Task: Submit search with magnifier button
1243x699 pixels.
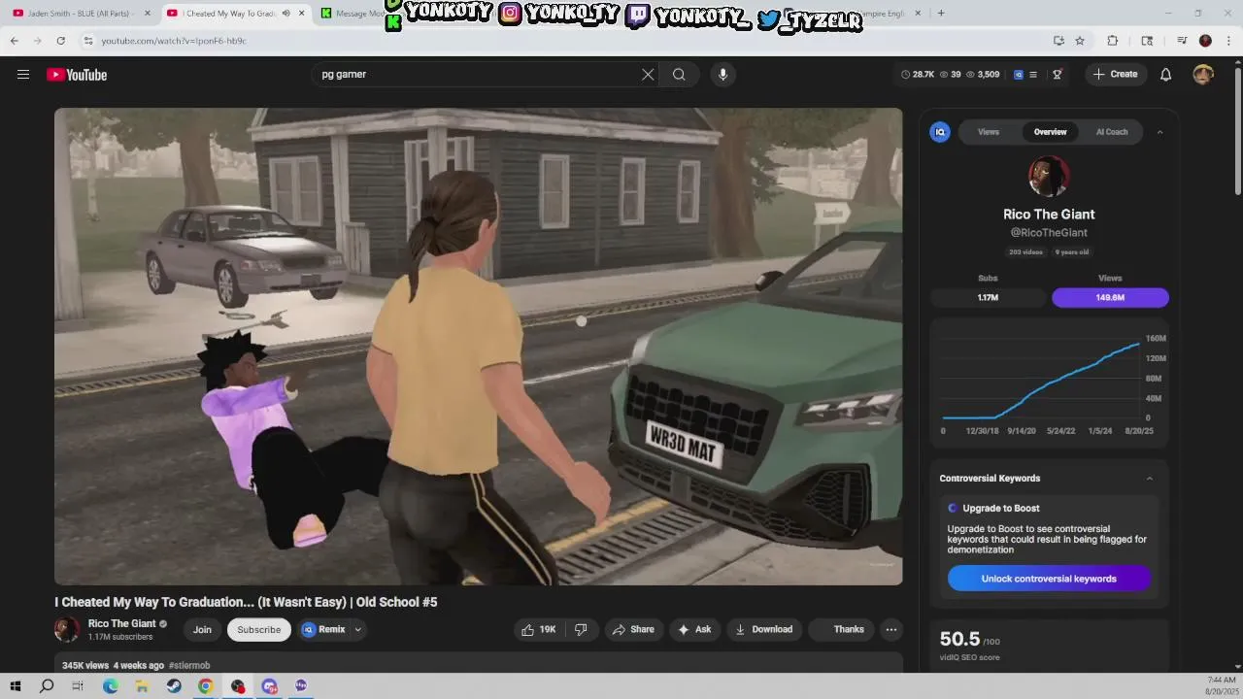Action: coord(679,75)
